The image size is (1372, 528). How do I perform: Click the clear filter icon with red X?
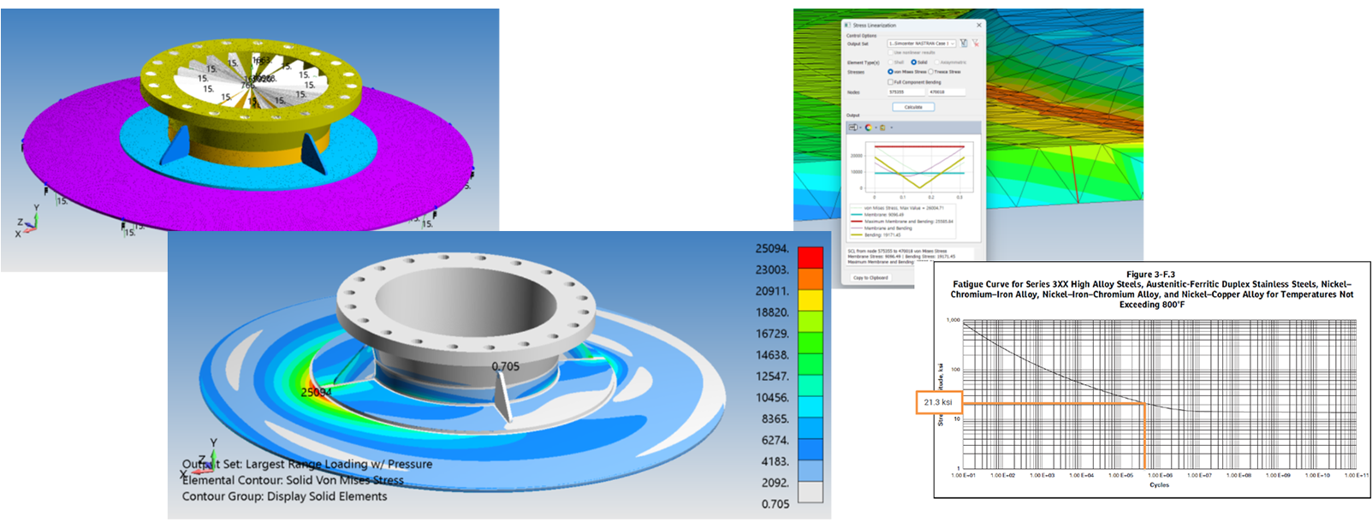tap(975, 43)
